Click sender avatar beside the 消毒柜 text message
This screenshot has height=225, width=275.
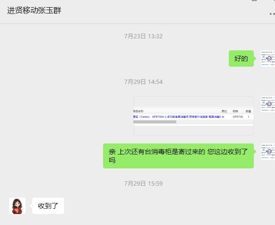[268, 152]
